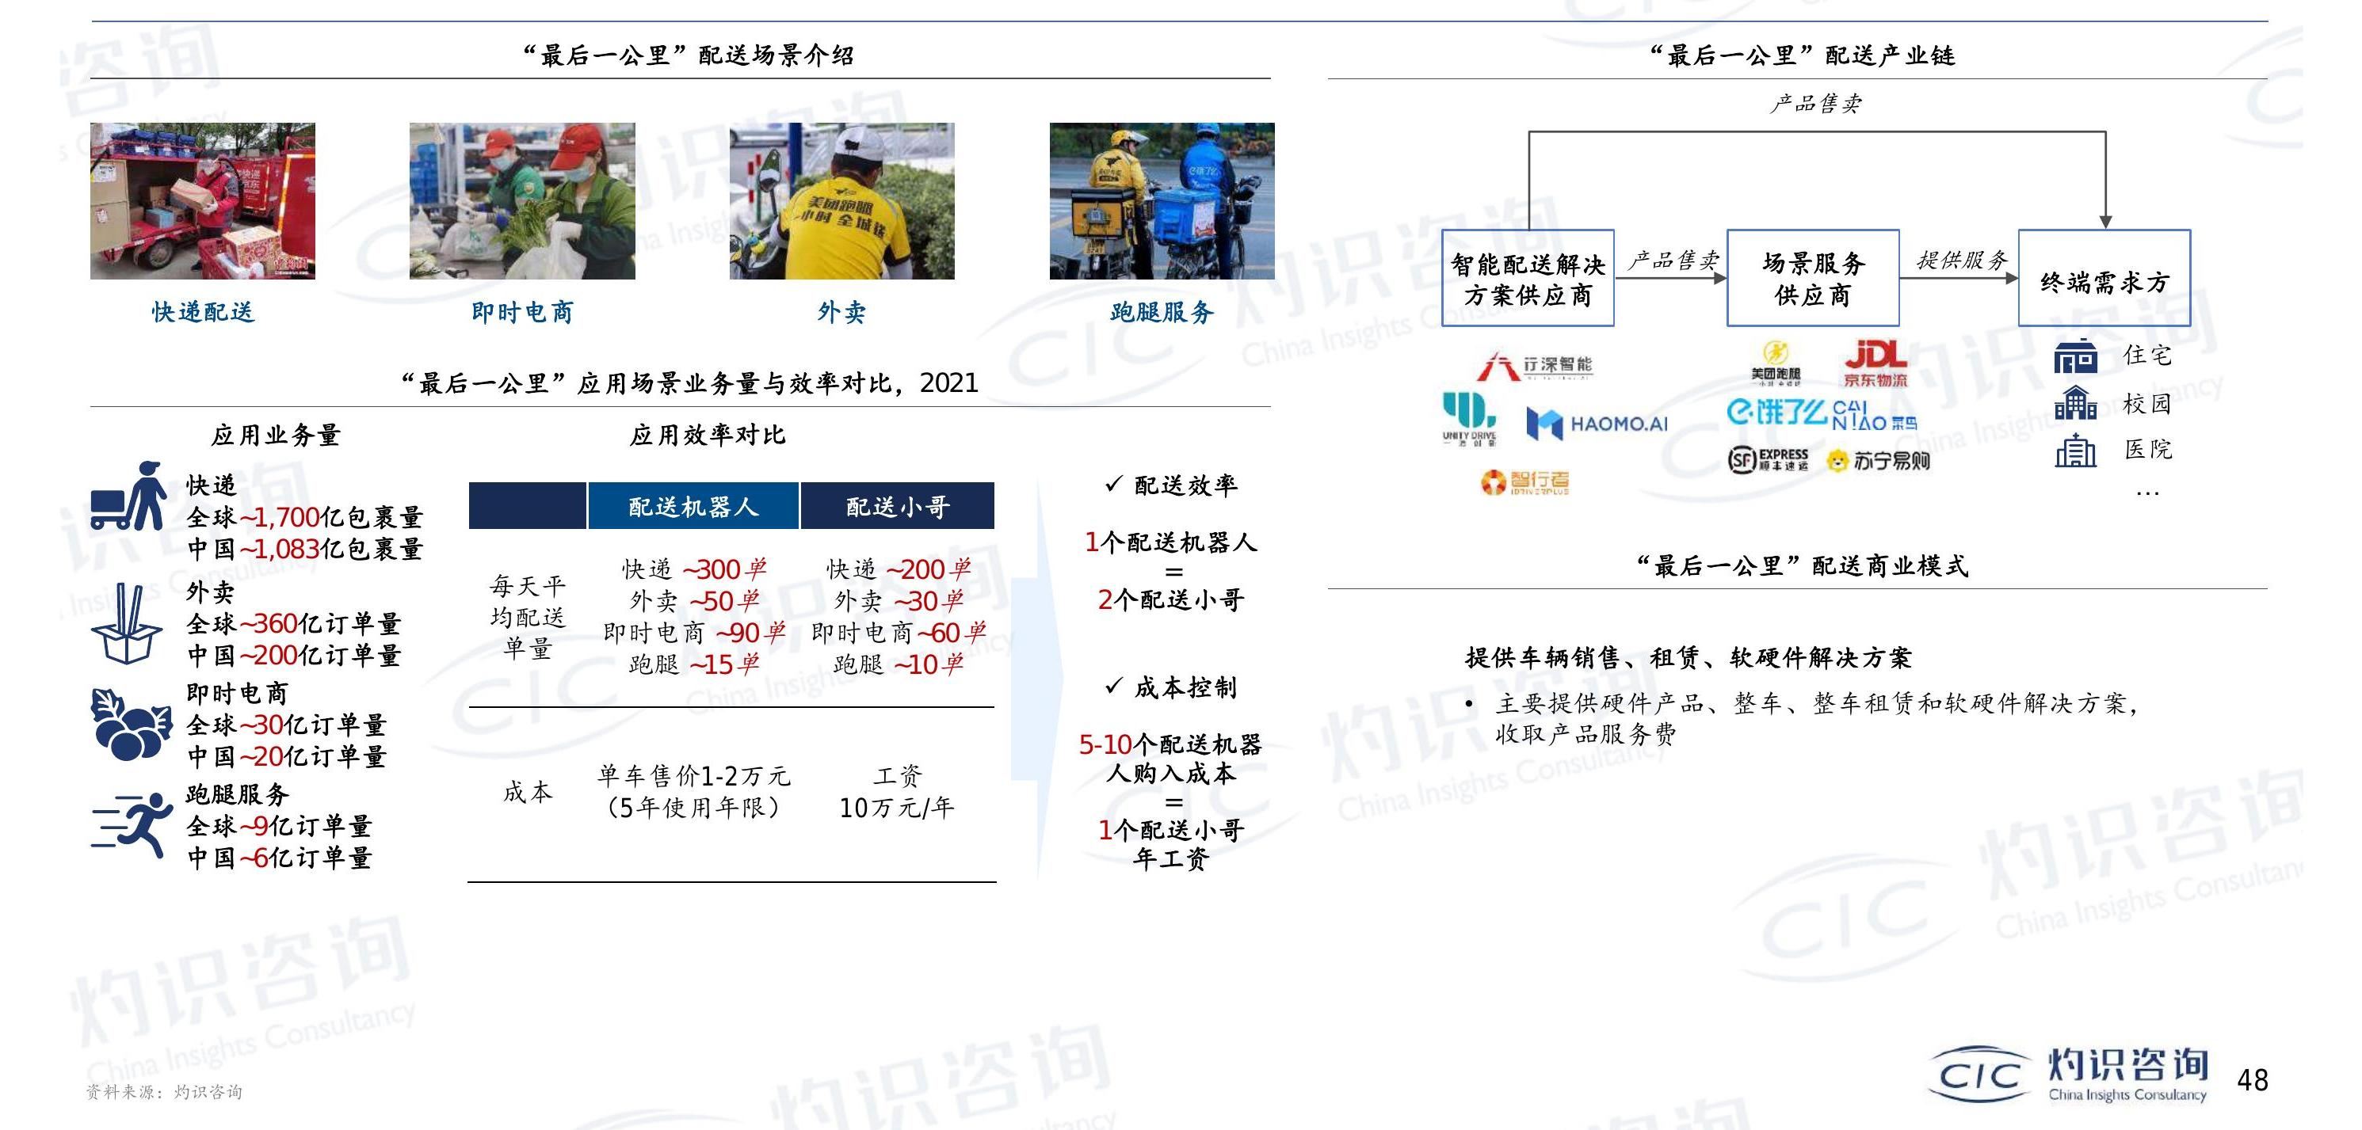Click the 智行者 logo
The image size is (2362, 1130).
click(1524, 482)
